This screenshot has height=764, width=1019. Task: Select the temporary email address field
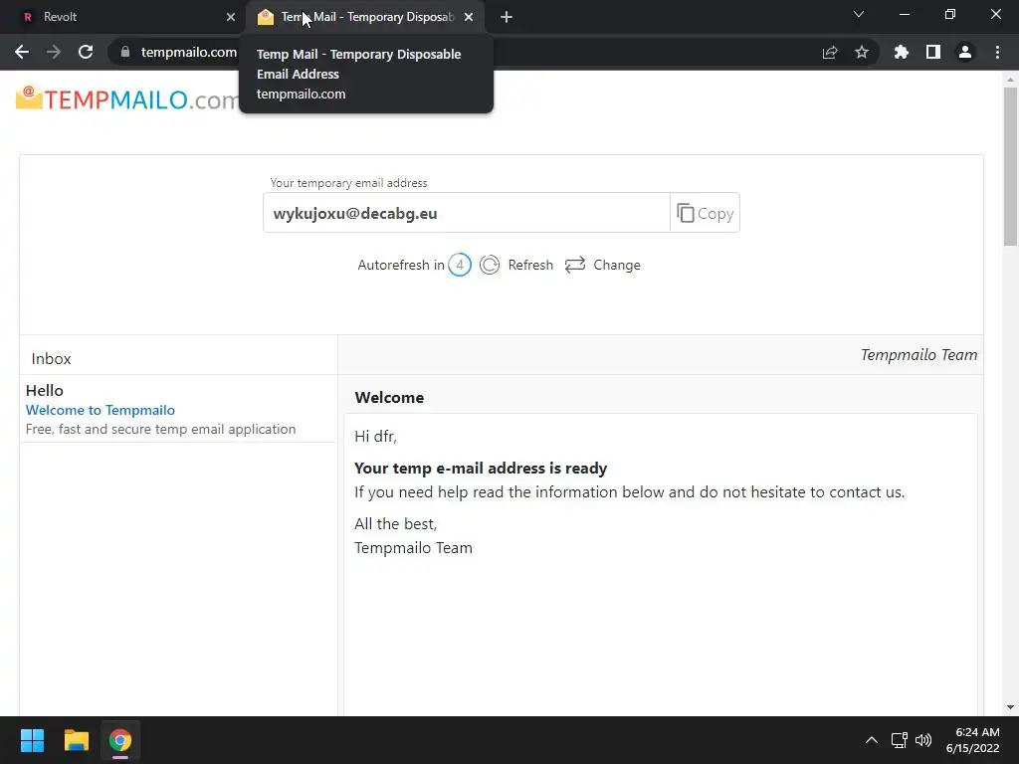coord(466,213)
